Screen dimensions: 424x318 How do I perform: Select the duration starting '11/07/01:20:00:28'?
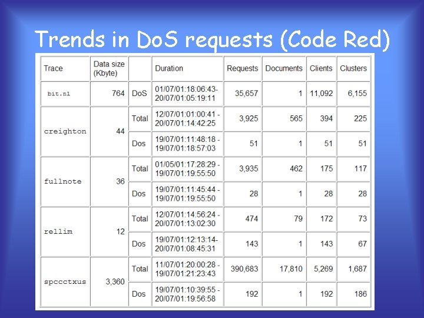187,269
